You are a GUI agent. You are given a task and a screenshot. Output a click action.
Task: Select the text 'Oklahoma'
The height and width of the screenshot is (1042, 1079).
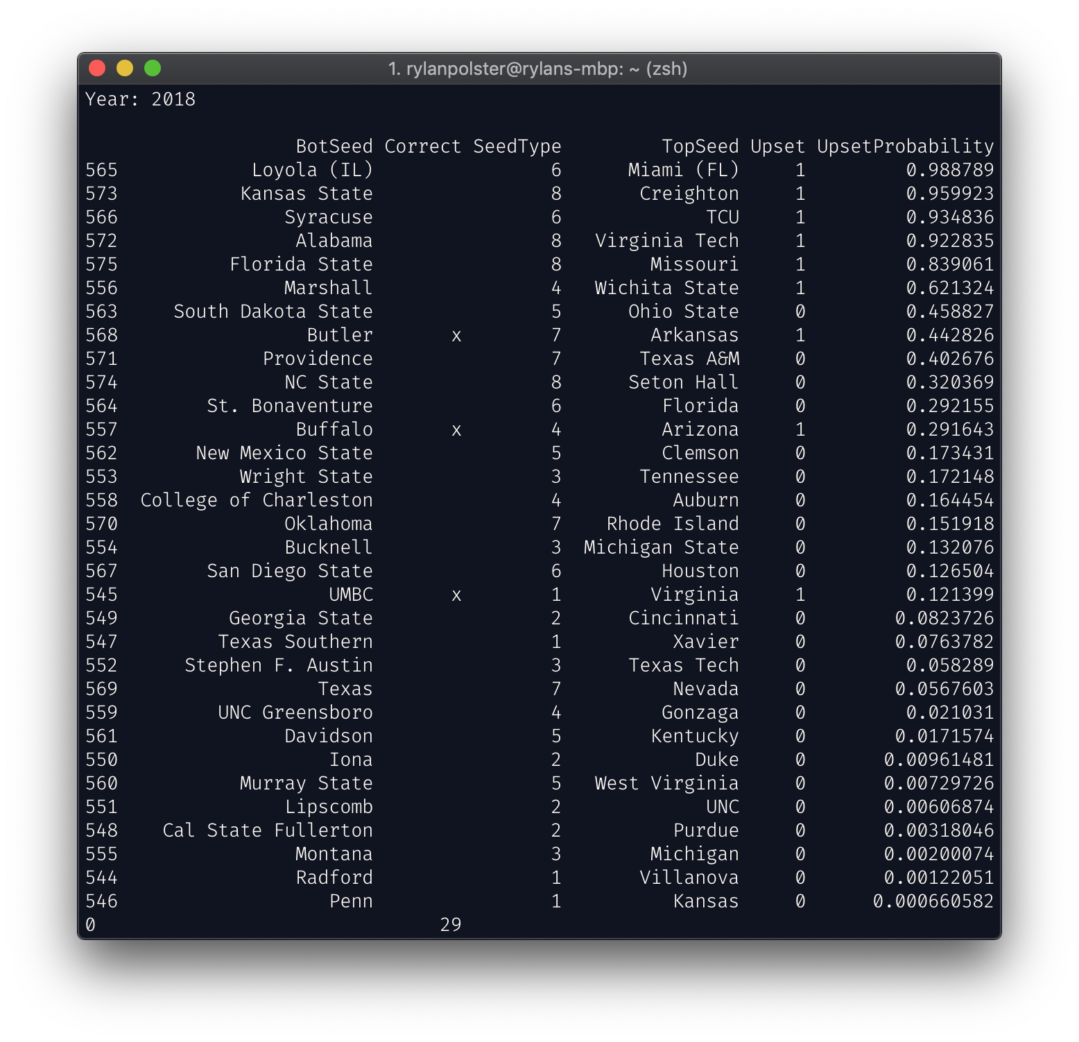[329, 524]
